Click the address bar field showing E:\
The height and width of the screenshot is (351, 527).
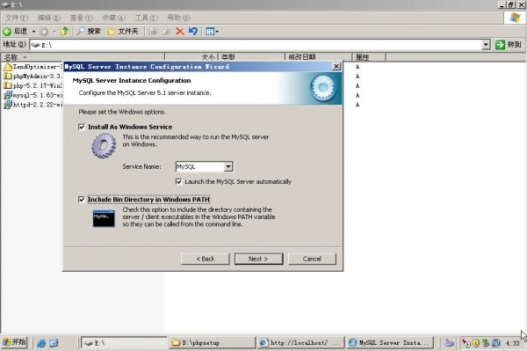pos(256,44)
